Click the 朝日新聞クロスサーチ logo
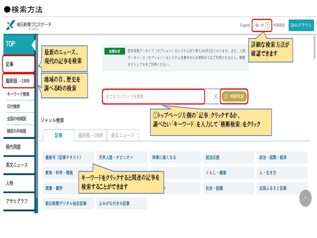Image resolution: width=317 pixels, height=238 pixels. pyautogui.click(x=29, y=25)
